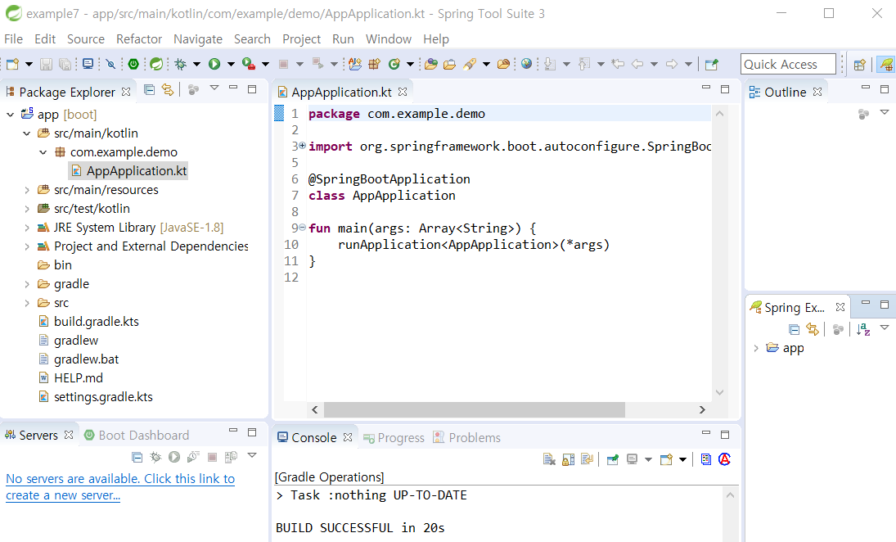Click the Console Scroll Lock icon
The height and width of the screenshot is (542, 896).
point(568,459)
